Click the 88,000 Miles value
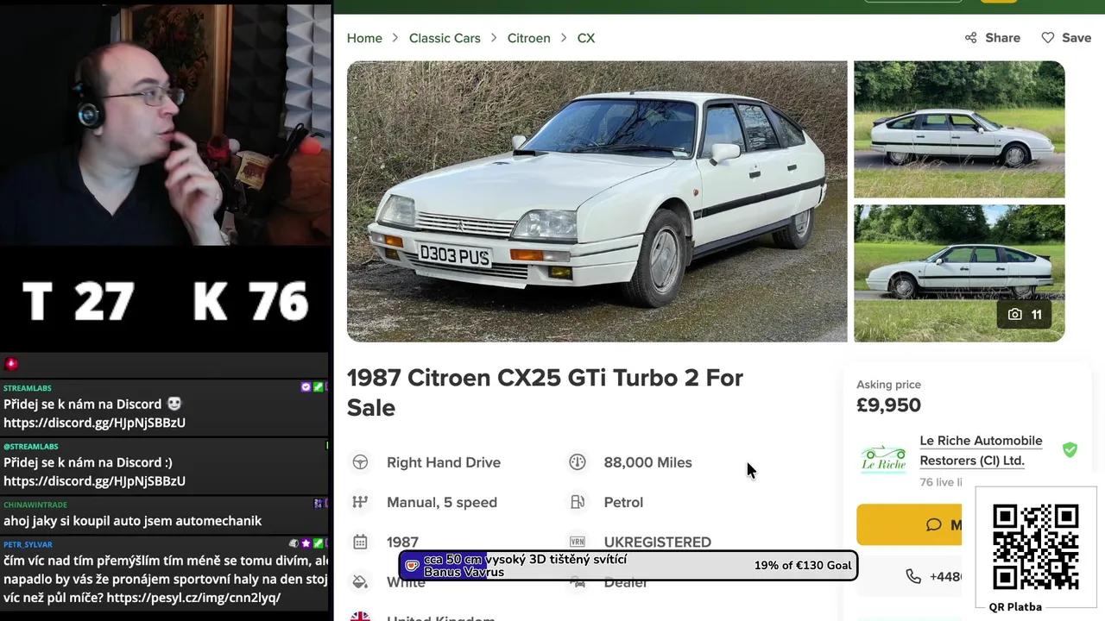 point(647,462)
